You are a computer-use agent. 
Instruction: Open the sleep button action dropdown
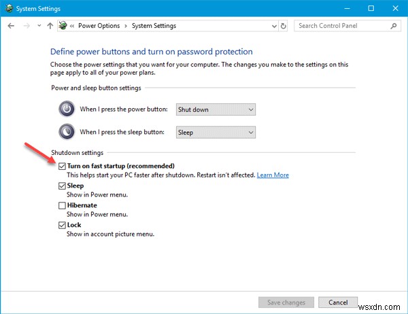coord(216,133)
